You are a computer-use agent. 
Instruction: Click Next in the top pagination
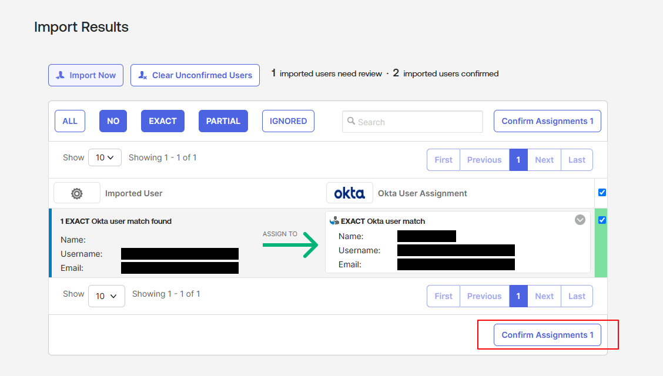click(x=544, y=160)
